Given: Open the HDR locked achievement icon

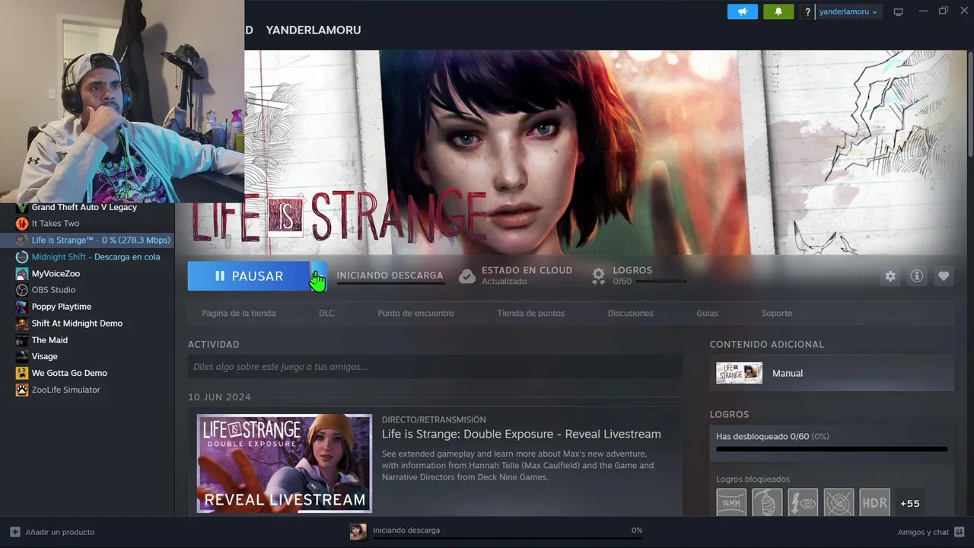Looking at the screenshot, I should (x=874, y=503).
